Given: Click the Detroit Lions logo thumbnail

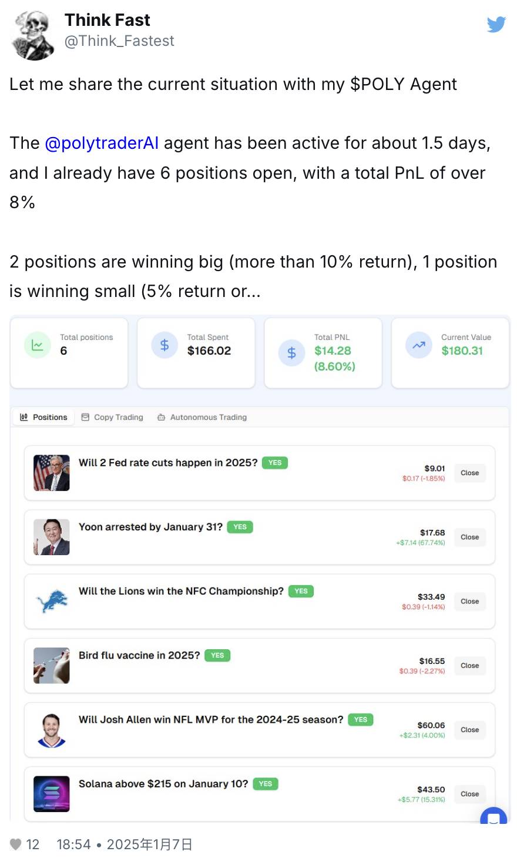Looking at the screenshot, I should click(52, 601).
